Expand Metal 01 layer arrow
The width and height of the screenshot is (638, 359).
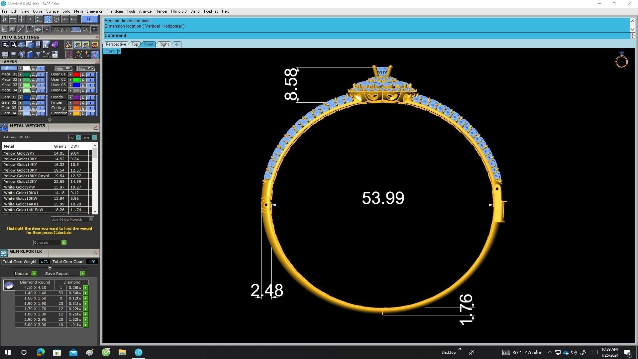21,74
